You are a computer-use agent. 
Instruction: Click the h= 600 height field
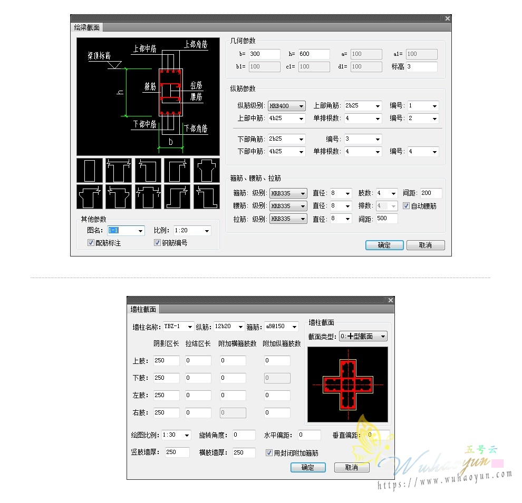click(314, 54)
